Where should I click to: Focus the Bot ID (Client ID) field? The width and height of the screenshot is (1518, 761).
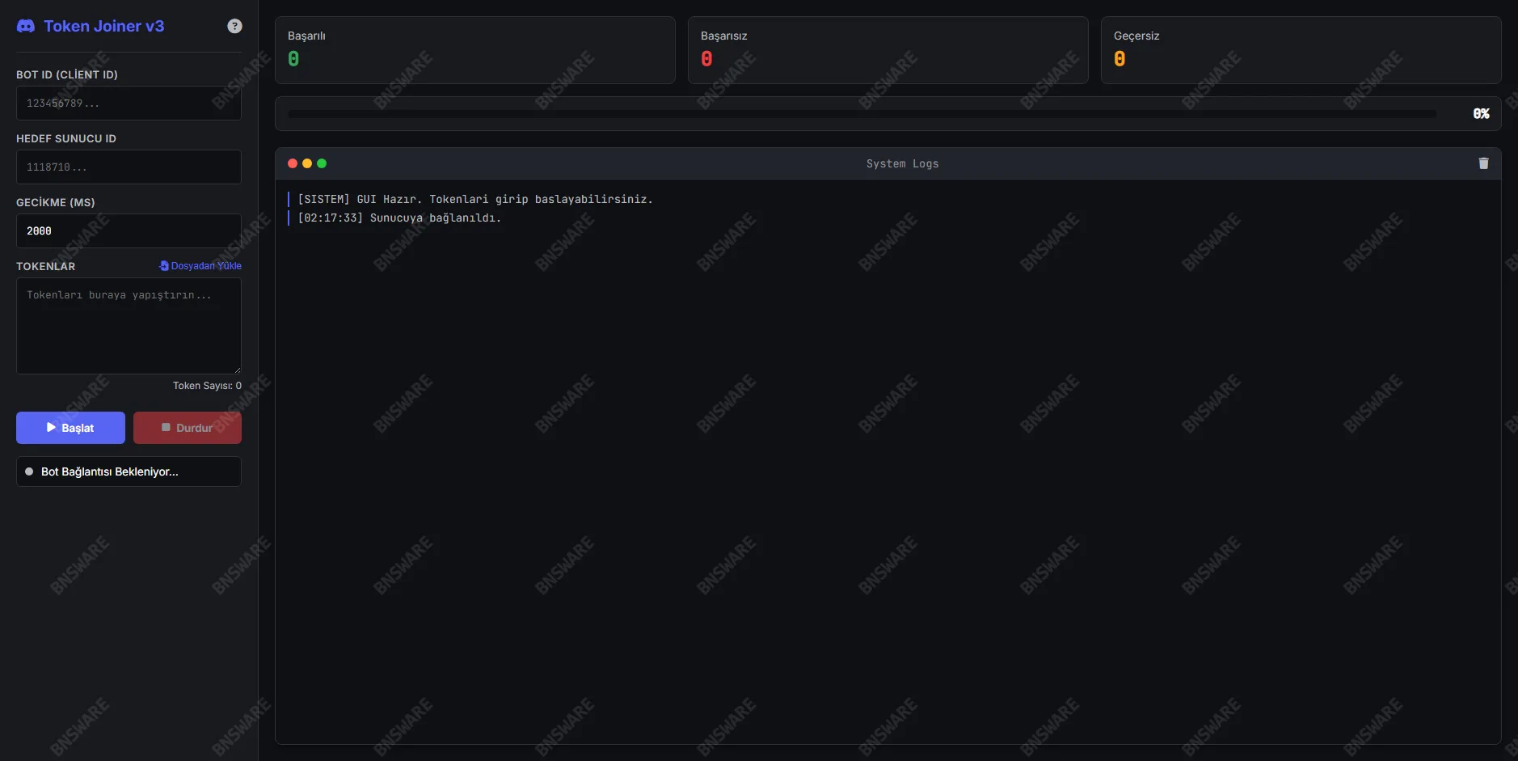(x=129, y=104)
